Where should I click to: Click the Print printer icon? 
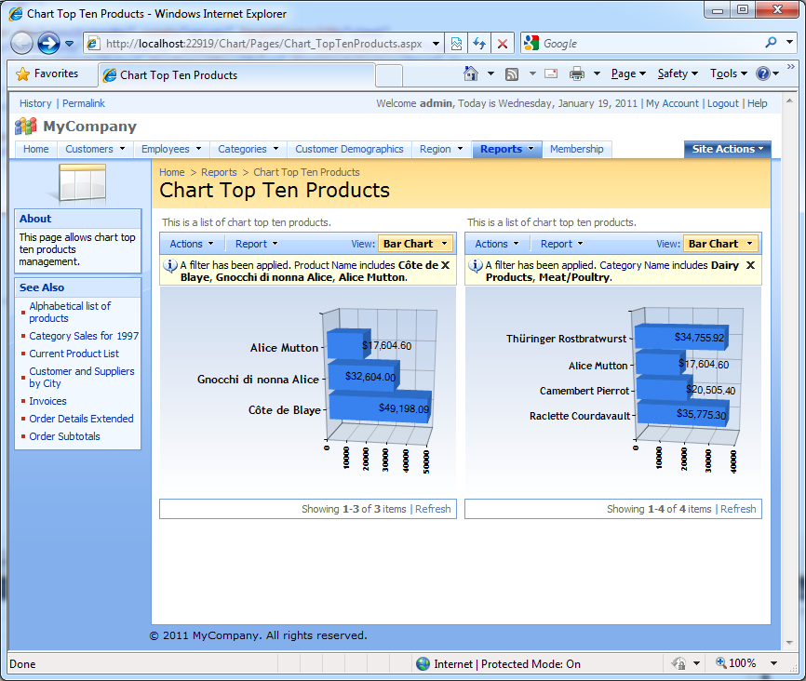tap(577, 74)
